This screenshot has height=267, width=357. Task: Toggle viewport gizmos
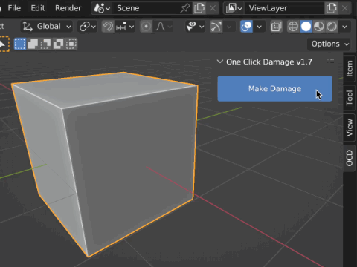tap(216, 27)
